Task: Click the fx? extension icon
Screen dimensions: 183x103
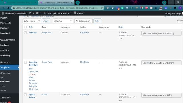Action: coord(156,8)
